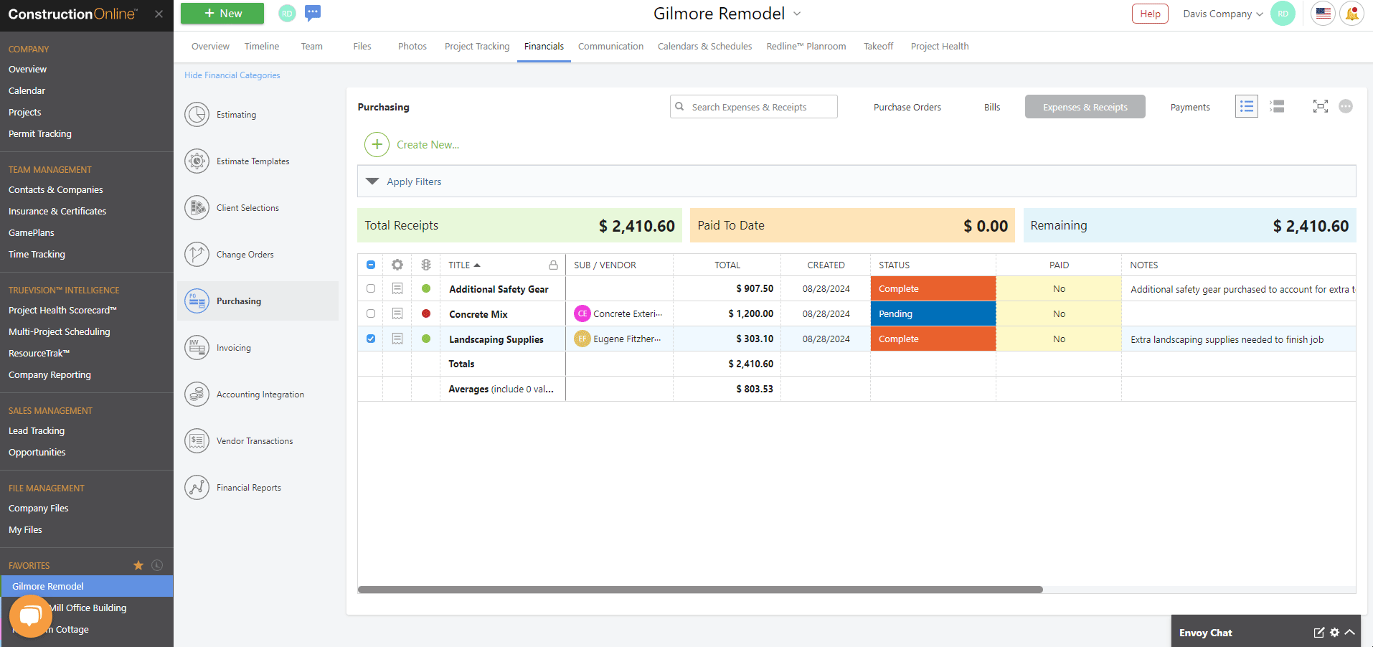Screen dimensions: 1373x647
Task: Go to the Purchase Orders tab
Action: pyautogui.click(x=907, y=107)
